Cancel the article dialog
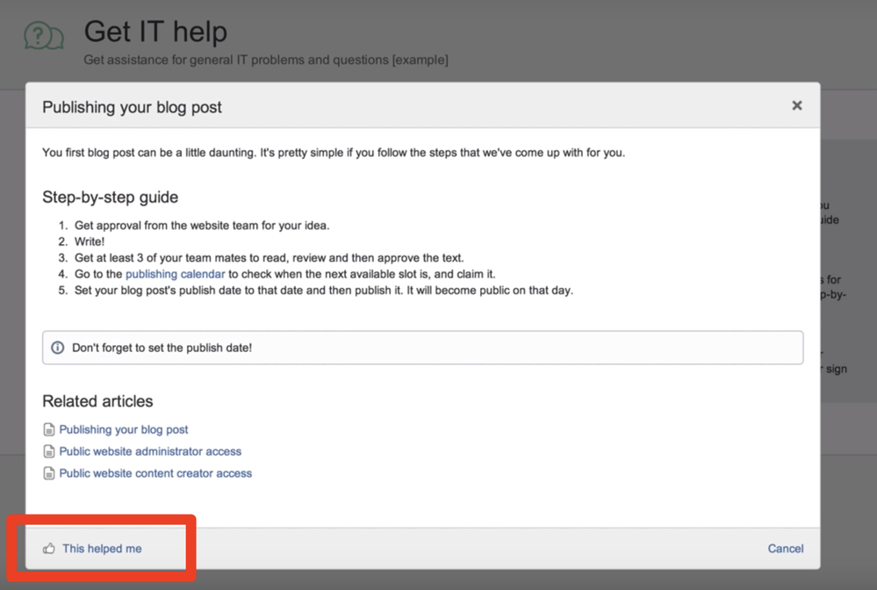 (786, 549)
